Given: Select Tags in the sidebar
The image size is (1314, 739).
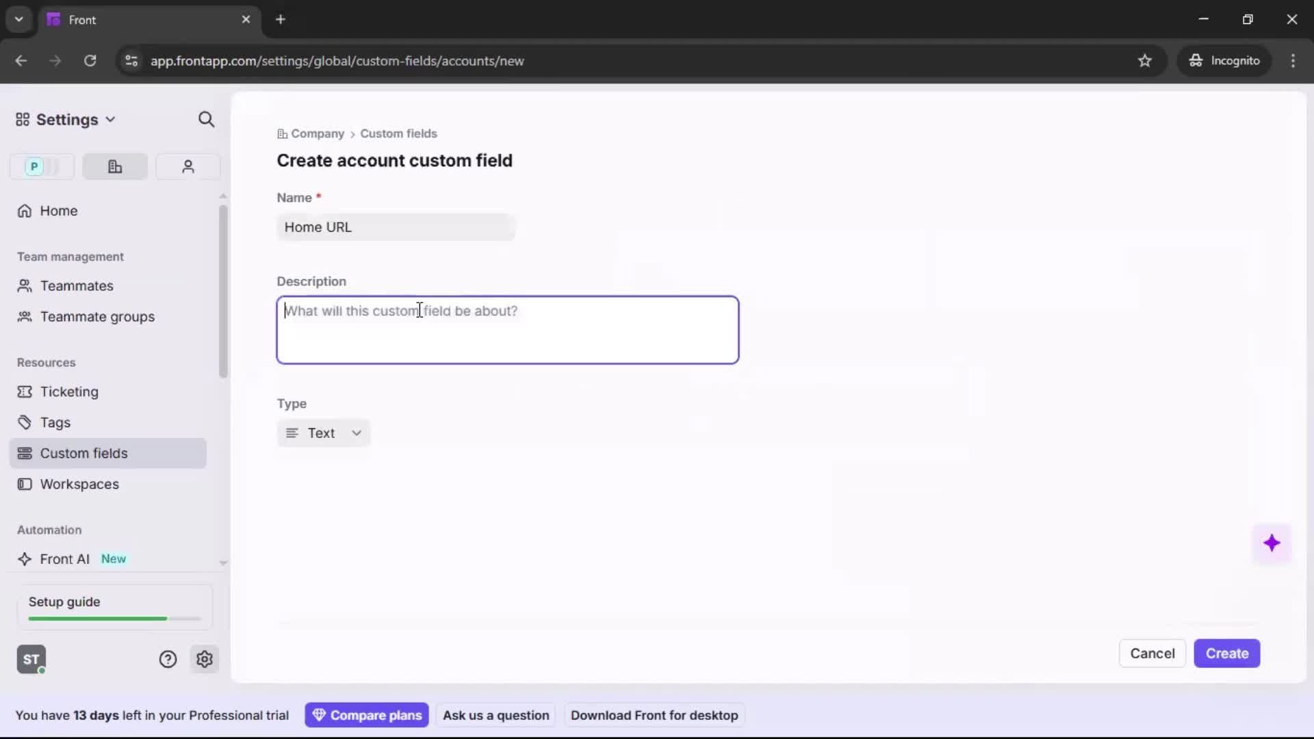Looking at the screenshot, I should point(55,422).
